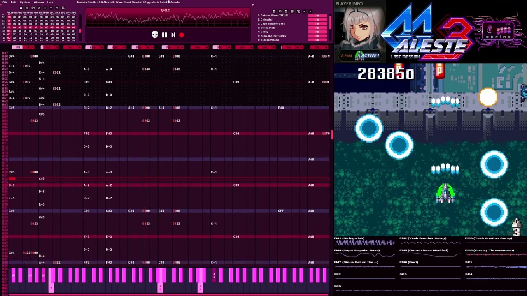Open the Edit menu

pos(14,2)
